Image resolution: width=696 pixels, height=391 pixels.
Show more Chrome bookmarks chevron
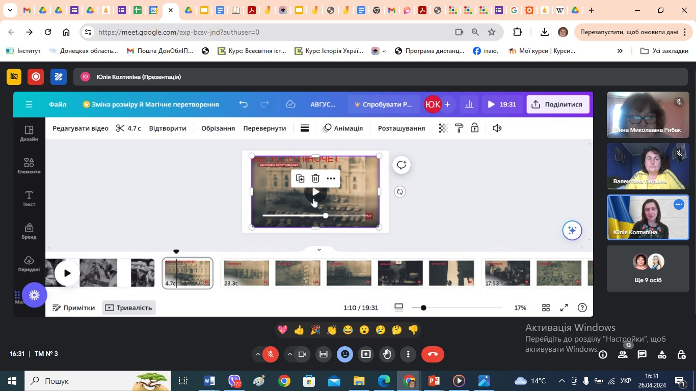(620, 51)
